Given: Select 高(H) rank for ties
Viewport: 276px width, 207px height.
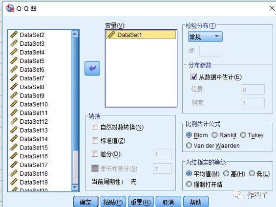Looking at the screenshot, I should [226, 174].
